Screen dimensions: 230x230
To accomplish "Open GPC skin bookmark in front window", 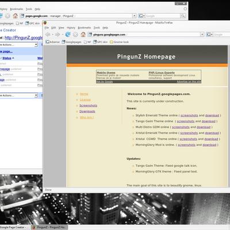I will [100, 42].
